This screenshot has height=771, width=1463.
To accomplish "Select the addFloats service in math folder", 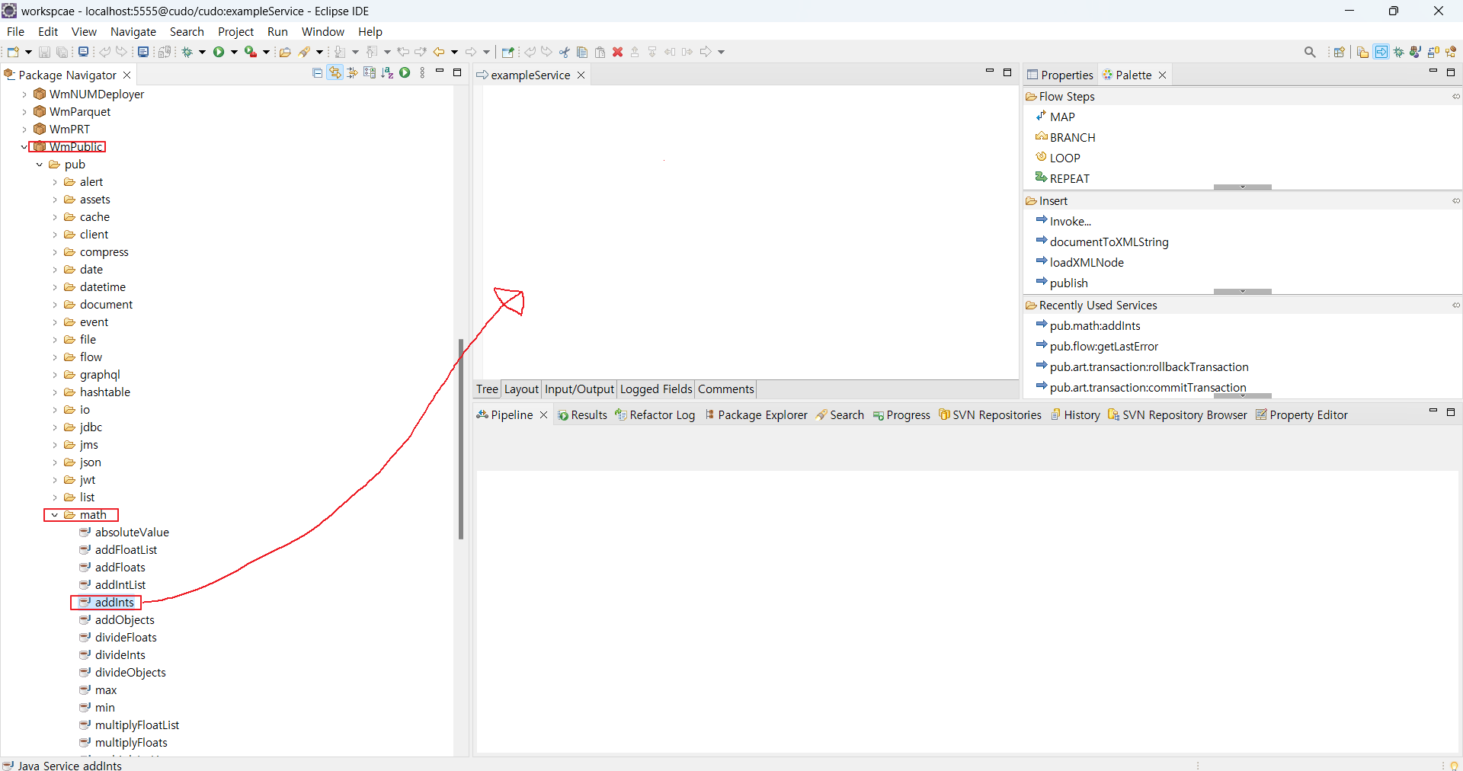I will pos(112,568).
